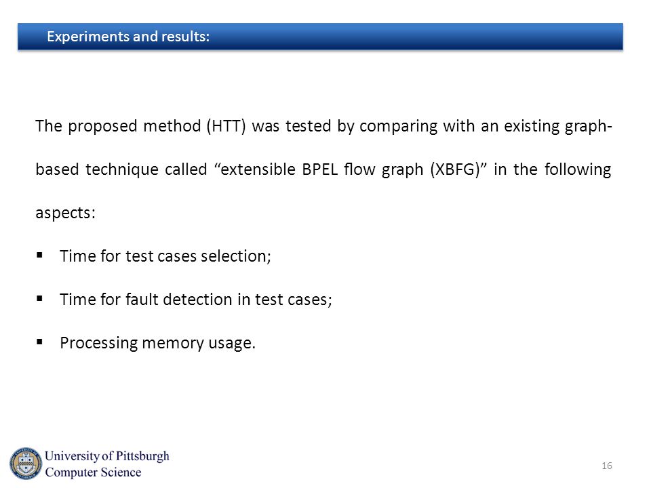Select 'Time for fault detection in test cases;'

pos(196,299)
